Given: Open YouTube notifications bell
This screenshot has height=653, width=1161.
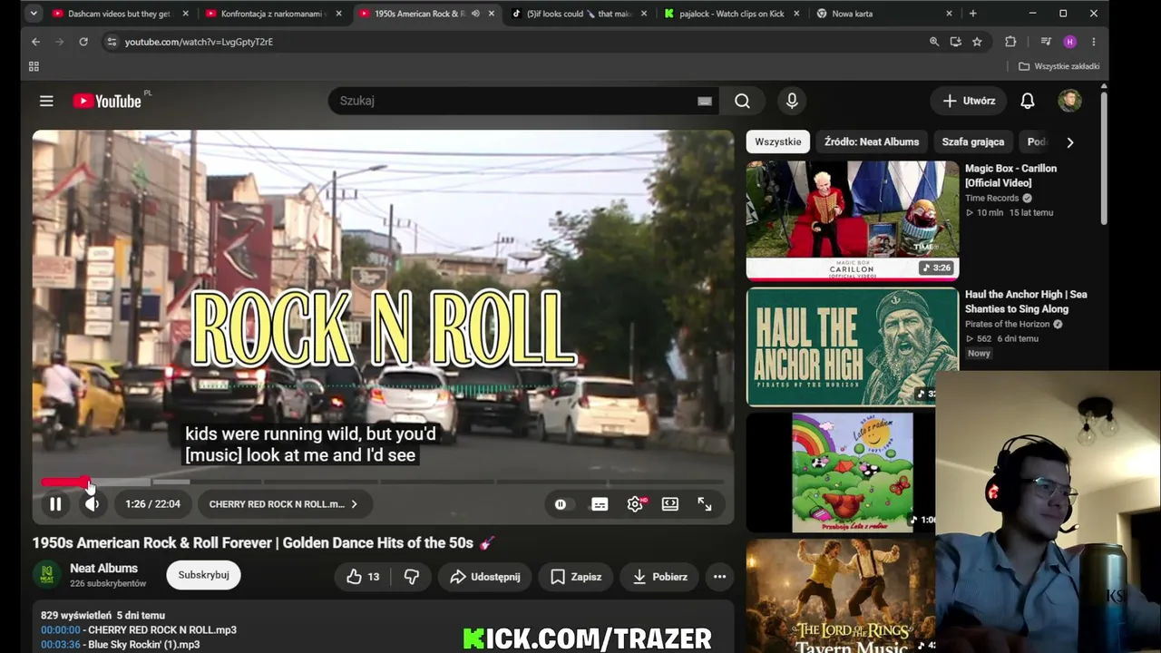Looking at the screenshot, I should click(1027, 101).
